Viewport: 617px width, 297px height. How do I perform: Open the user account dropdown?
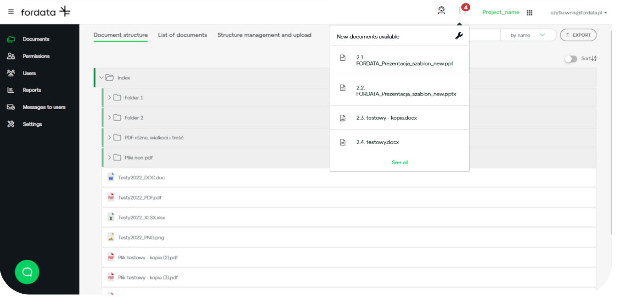click(578, 13)
